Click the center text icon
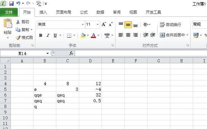This screenshot has height=129, width=207. pos(128,35)
